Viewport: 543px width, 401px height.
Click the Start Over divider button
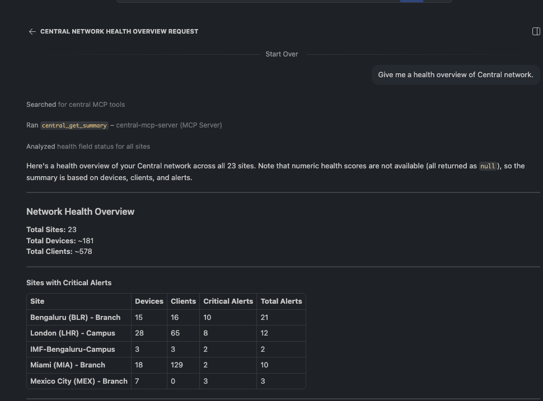tap(282, 54)
